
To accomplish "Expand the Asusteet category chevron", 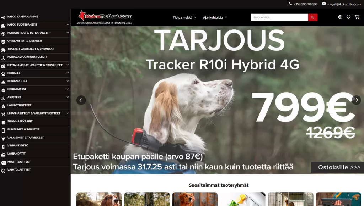I will click(x=68, y=97).
